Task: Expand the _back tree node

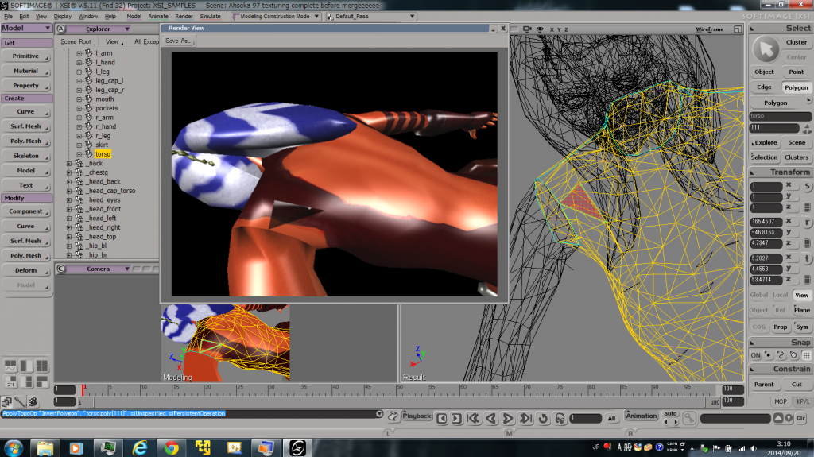Action: click(69, 164)
